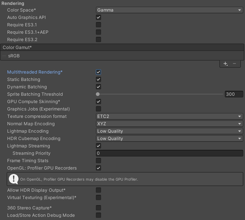245x220 pixels.
Task: Open the Color Space dropdown showing Gamma
Action: pos(169,10)
